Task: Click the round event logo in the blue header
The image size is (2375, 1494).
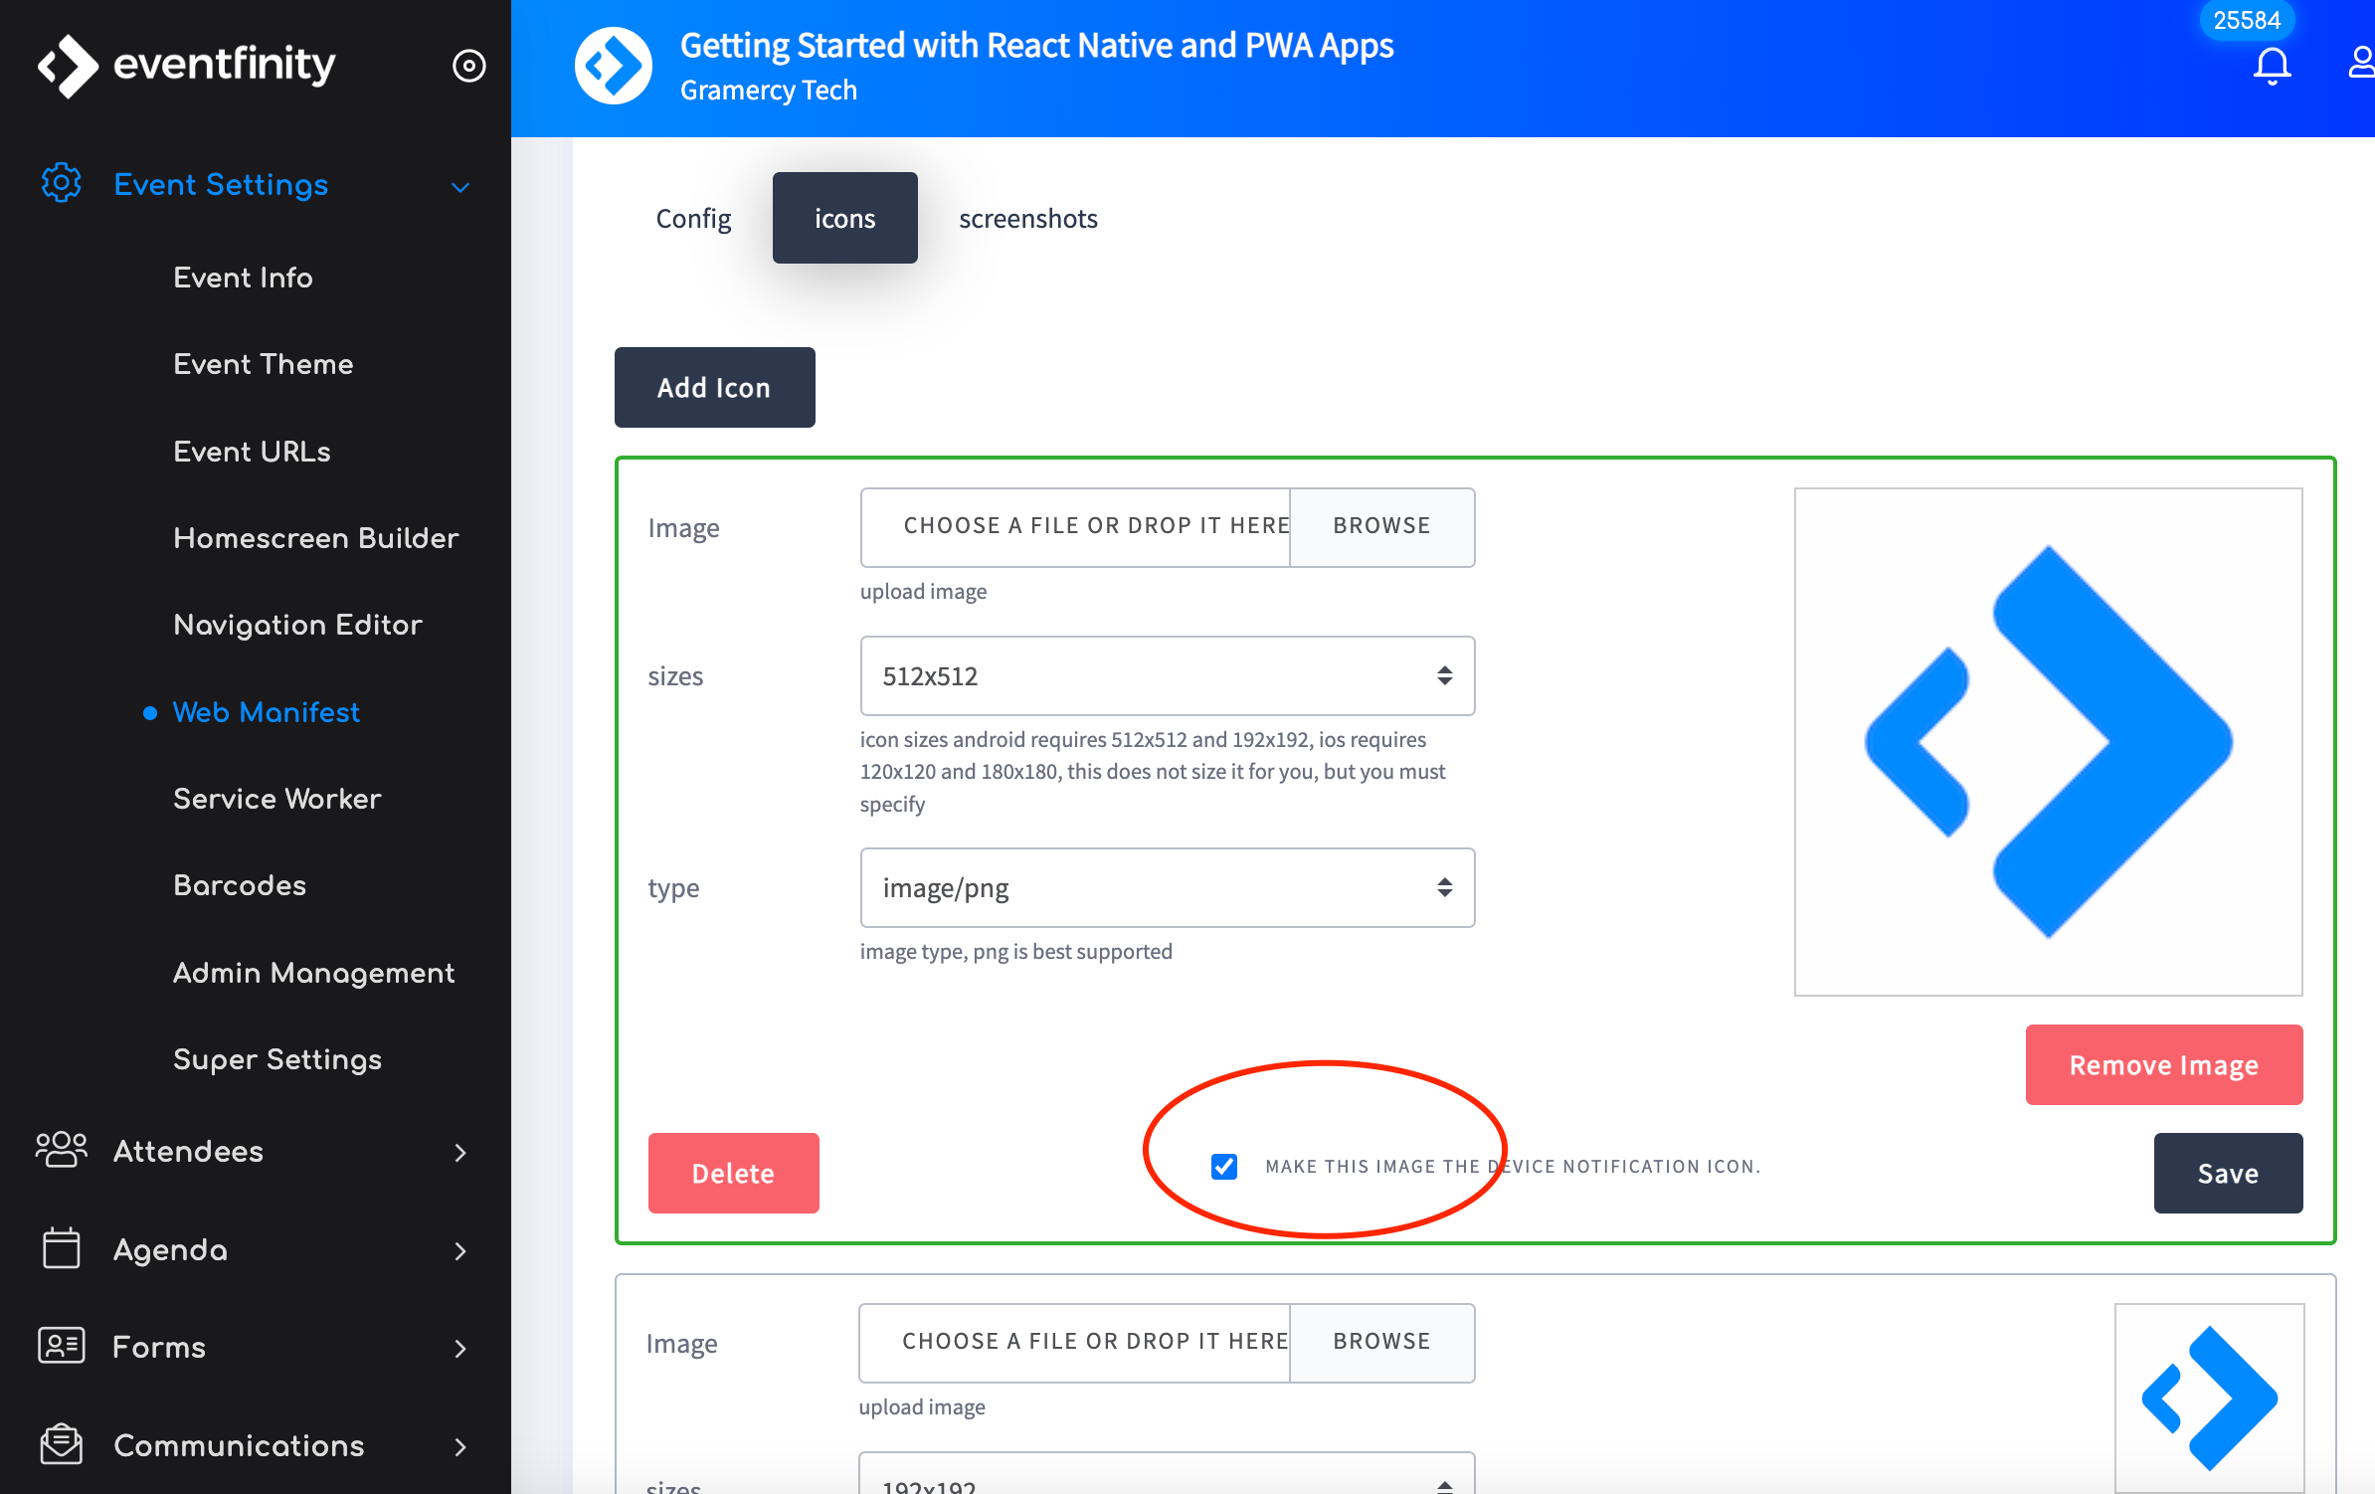Action: click(614, 66)
